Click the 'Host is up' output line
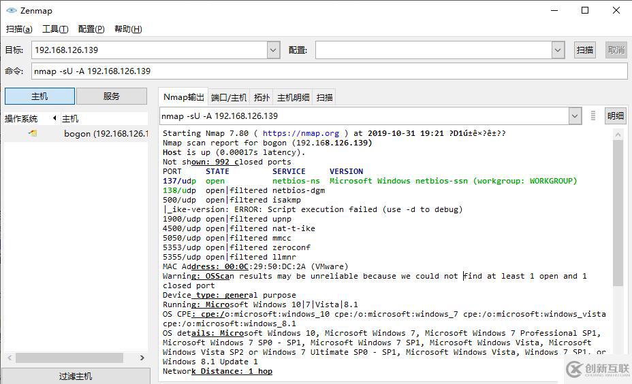632x384 pixels. tap(234, 152)
